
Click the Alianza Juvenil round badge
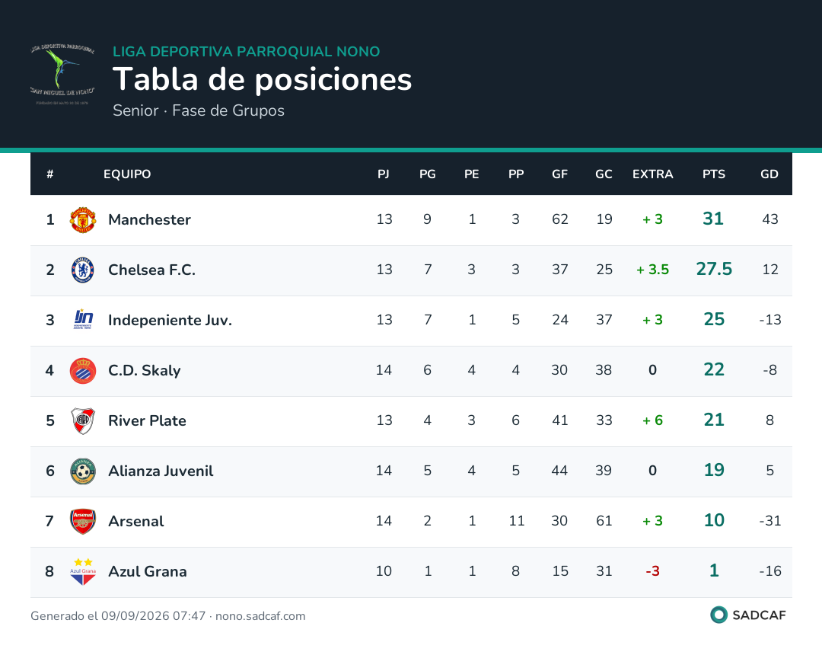(83, 471)
